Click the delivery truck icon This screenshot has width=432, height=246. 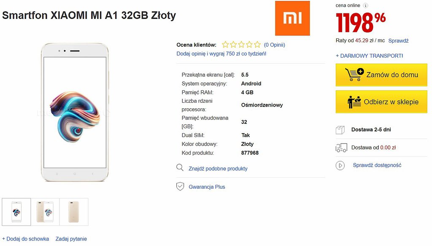[x=341, y=148]
